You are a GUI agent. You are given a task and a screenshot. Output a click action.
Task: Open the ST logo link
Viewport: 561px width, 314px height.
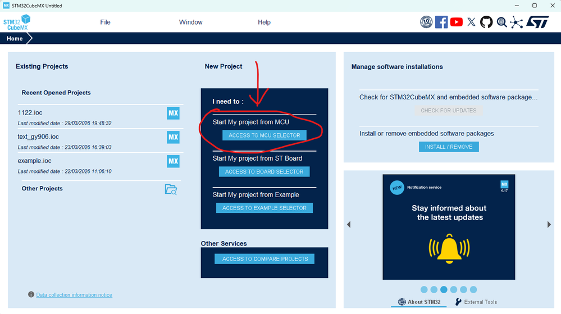pos(537,22)
